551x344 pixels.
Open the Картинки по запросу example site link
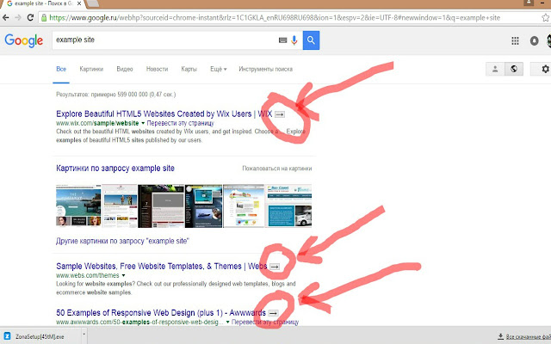(115, 169)
